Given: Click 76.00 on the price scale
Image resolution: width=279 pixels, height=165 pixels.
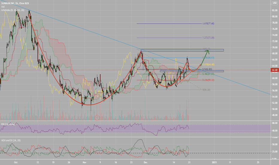Looking at the screenshot, I should [x=275, y=29].
